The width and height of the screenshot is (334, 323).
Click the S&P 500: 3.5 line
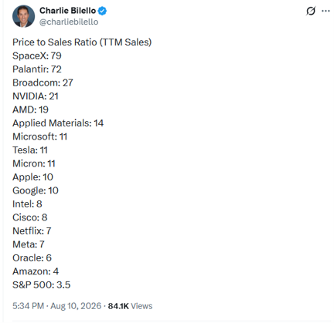coord(42,284)
